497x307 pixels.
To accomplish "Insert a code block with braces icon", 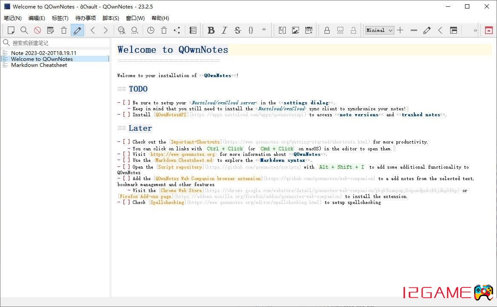I will [x=251, y=30].
